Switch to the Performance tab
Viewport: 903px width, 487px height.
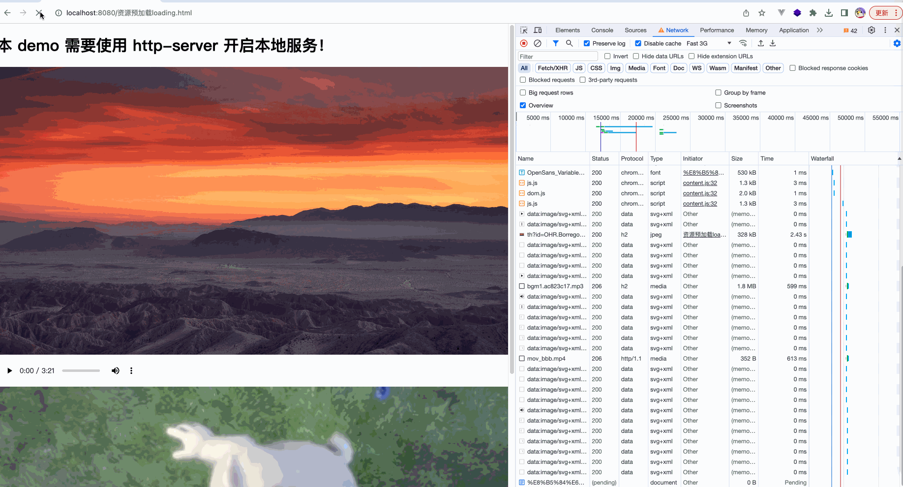[x=717, y=30]
